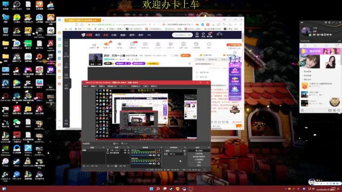Open OBS 视图 menu

[x=102, y=87]
